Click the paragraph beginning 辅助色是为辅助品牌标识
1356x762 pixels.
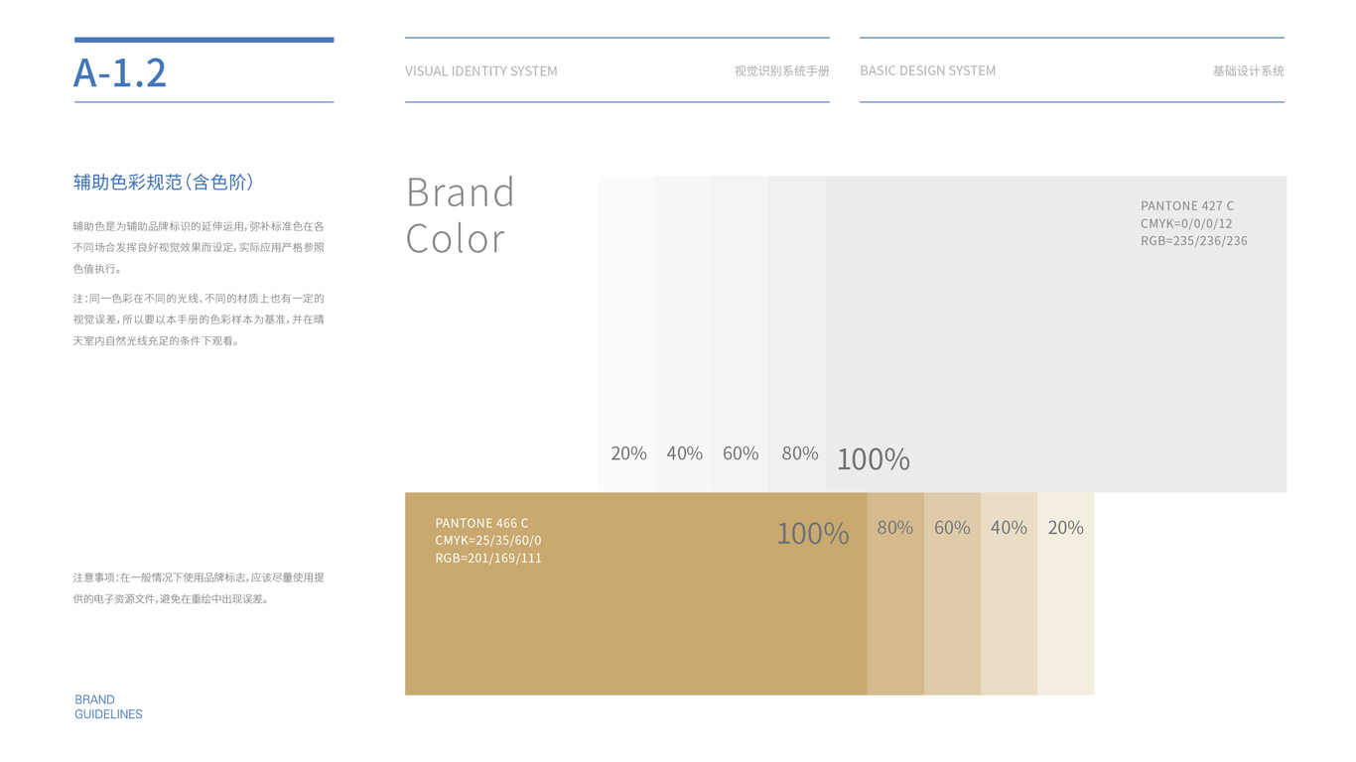[x=199, y=247]
